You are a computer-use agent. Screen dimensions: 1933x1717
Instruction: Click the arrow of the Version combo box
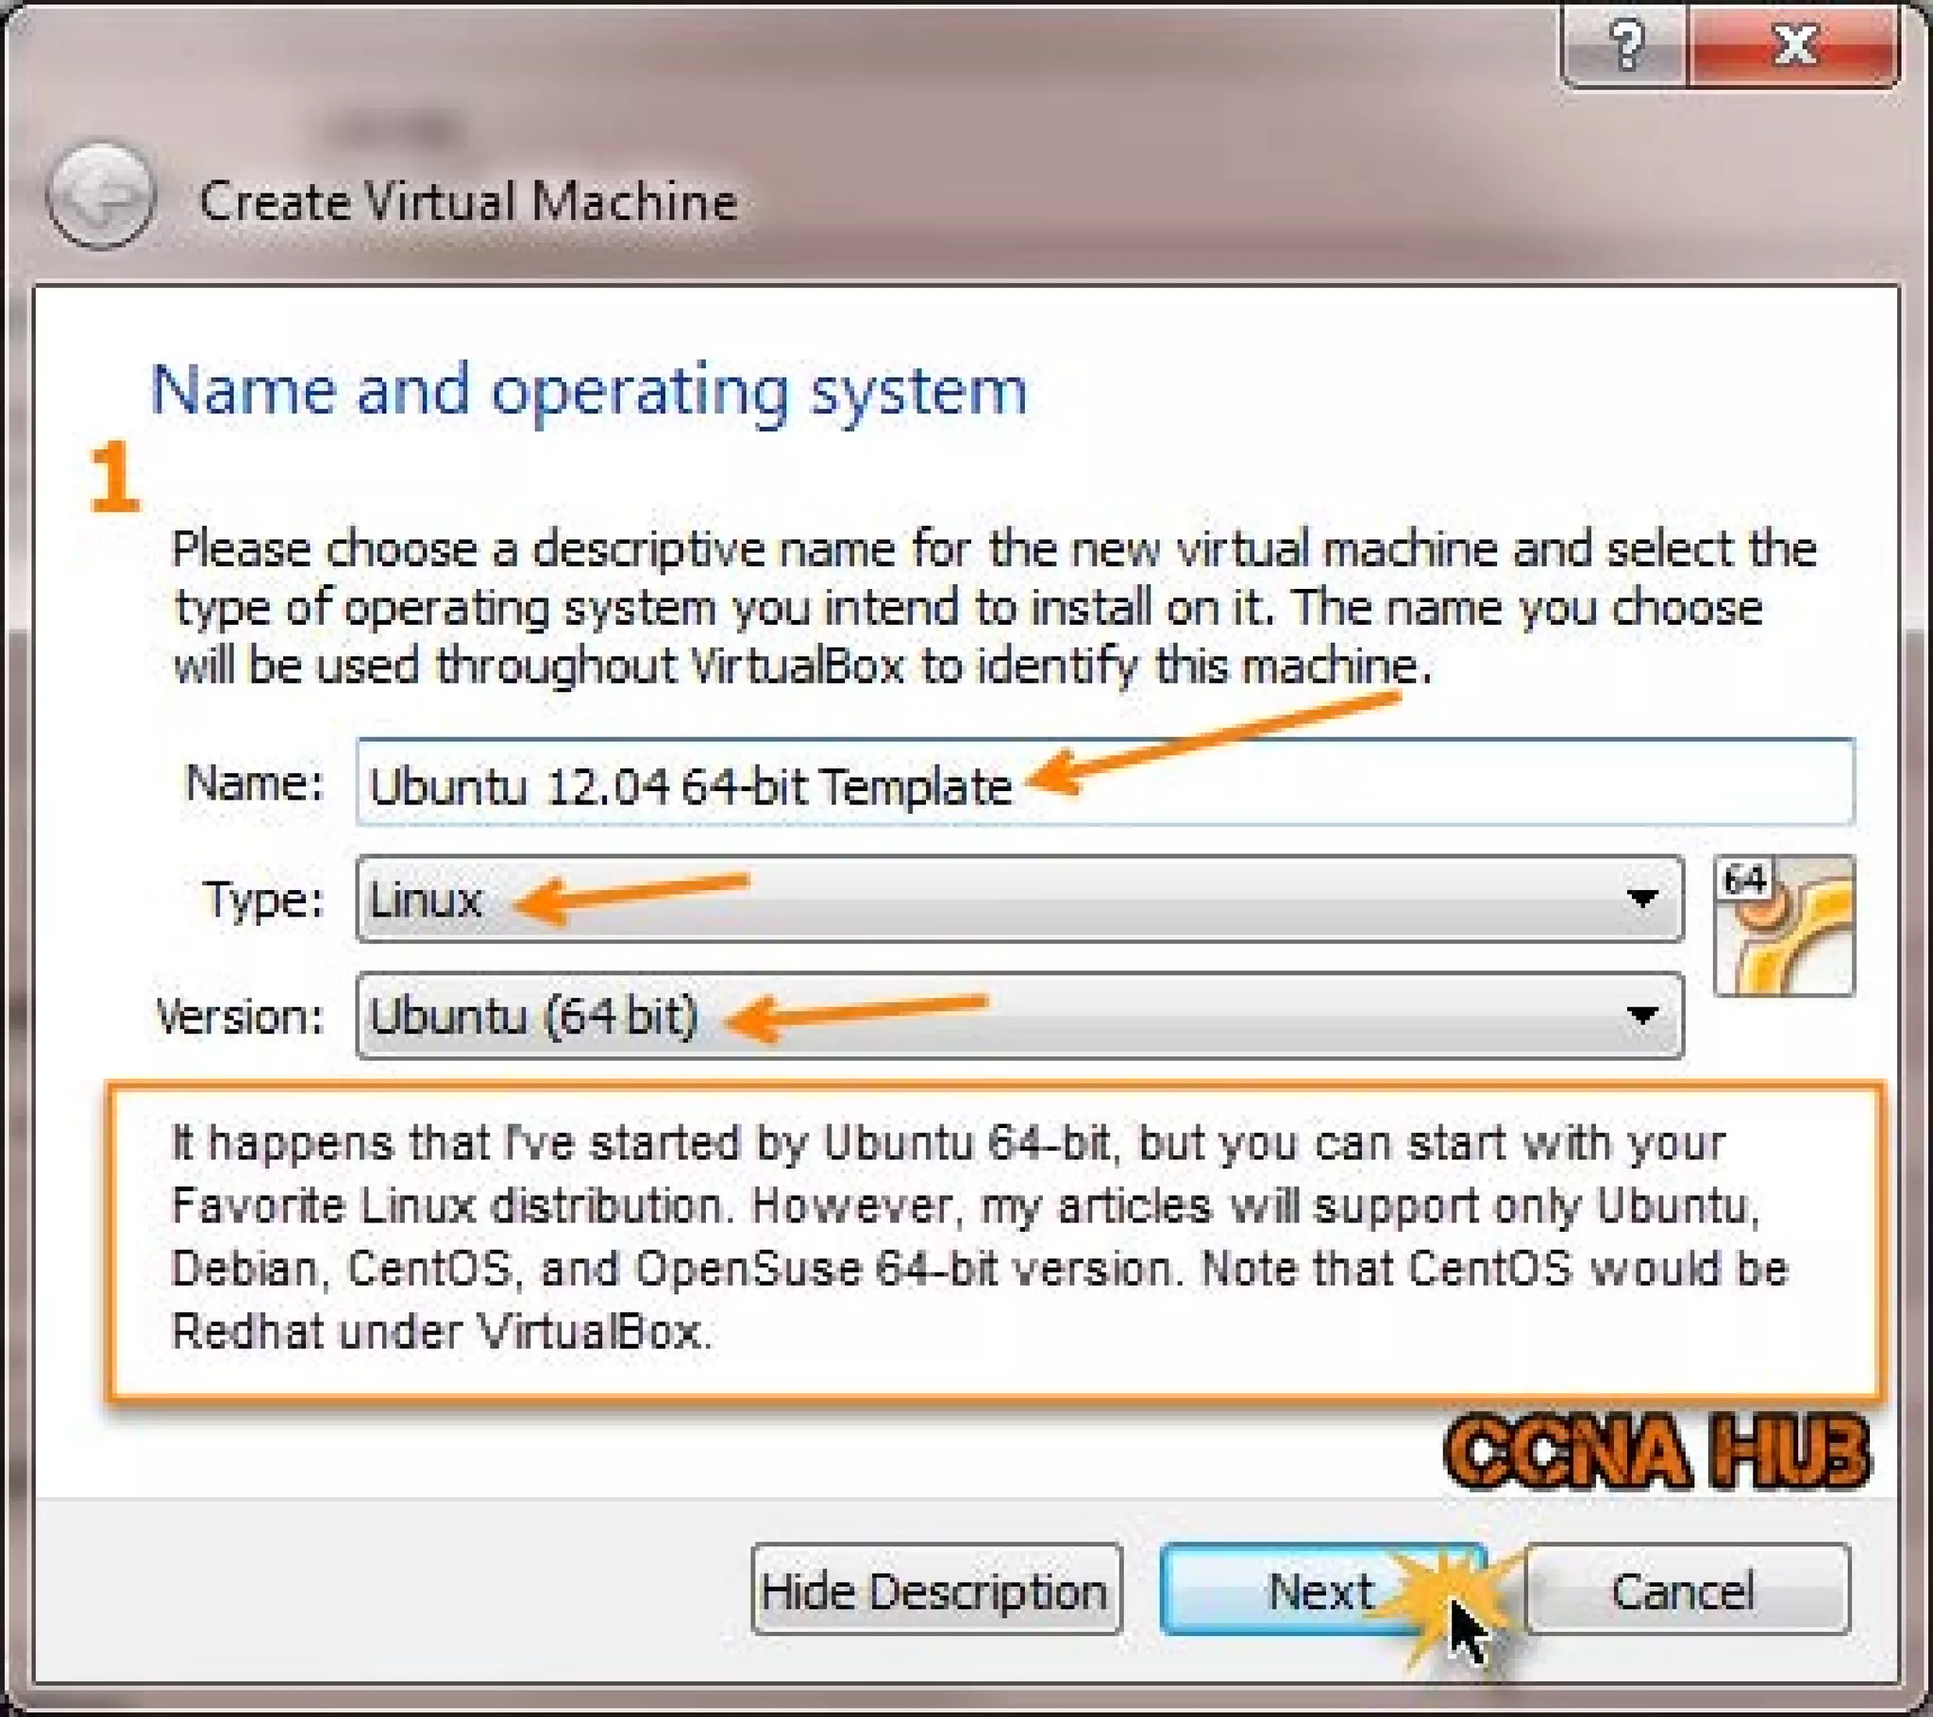pos(1642,1016)
